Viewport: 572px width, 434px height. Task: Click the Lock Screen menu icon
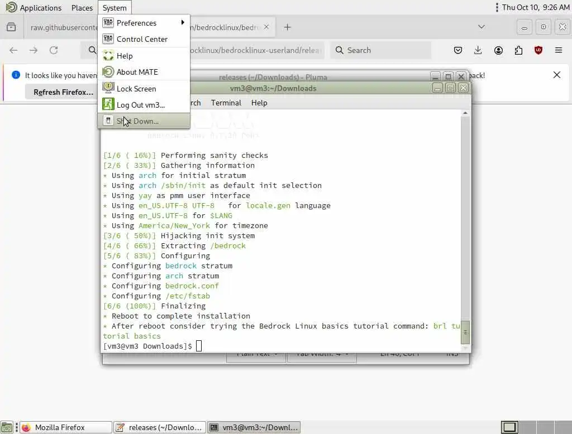[108, 88]
